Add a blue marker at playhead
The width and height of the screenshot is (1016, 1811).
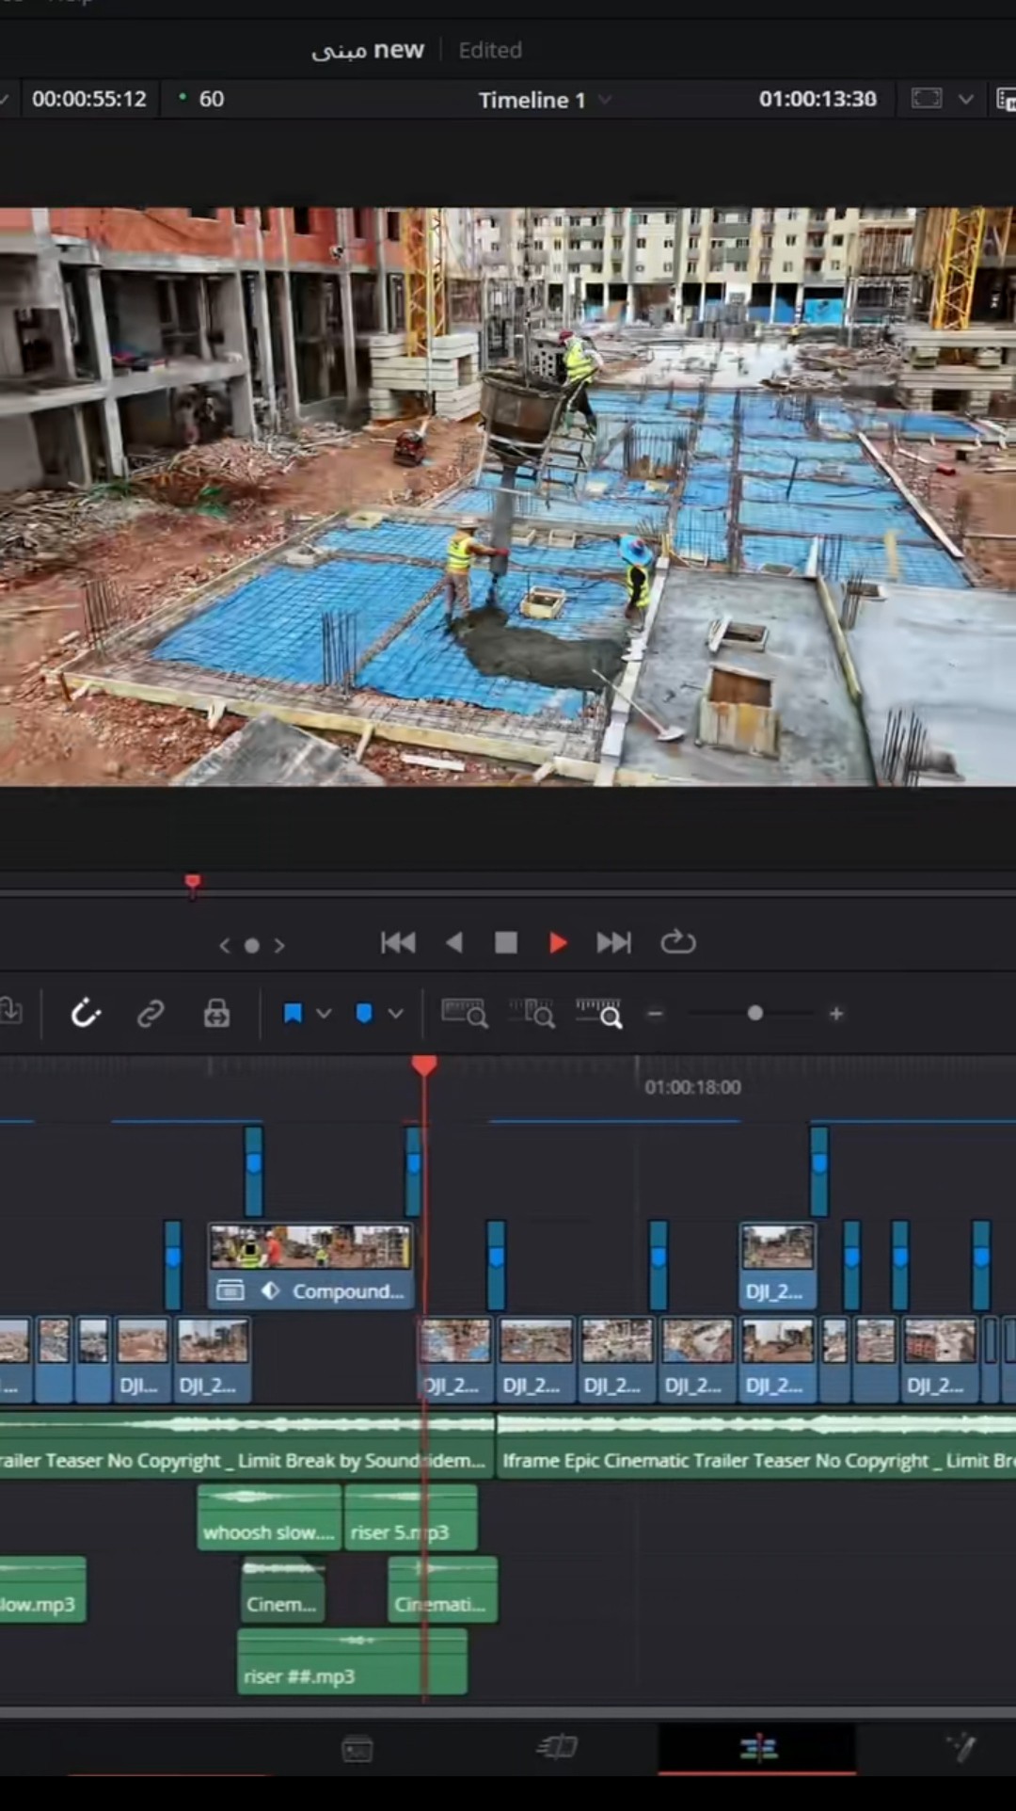364,1014
